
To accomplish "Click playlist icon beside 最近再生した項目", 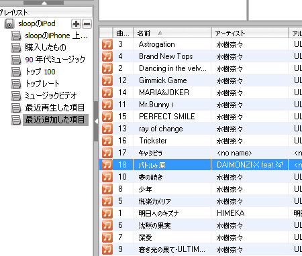I will [x=16, y=108].
